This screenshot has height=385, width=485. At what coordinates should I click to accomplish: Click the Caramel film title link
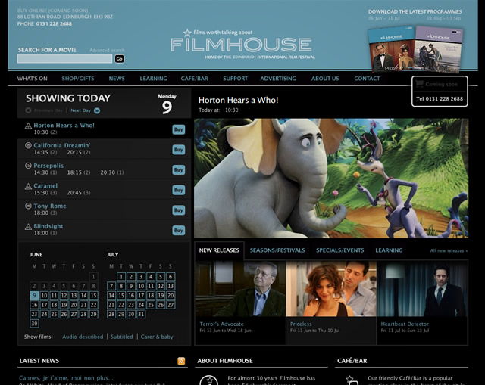[45, 186]
